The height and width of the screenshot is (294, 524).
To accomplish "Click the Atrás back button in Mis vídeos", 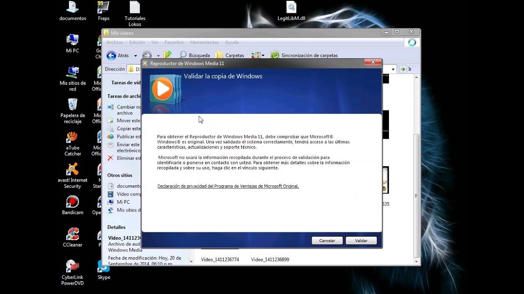I will click(118, 56).
